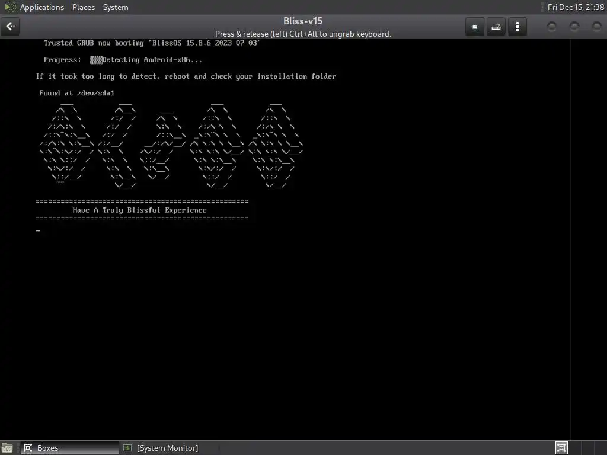
Task: Click the progress bar block after 'Progress:'
Action: [96, 60]
